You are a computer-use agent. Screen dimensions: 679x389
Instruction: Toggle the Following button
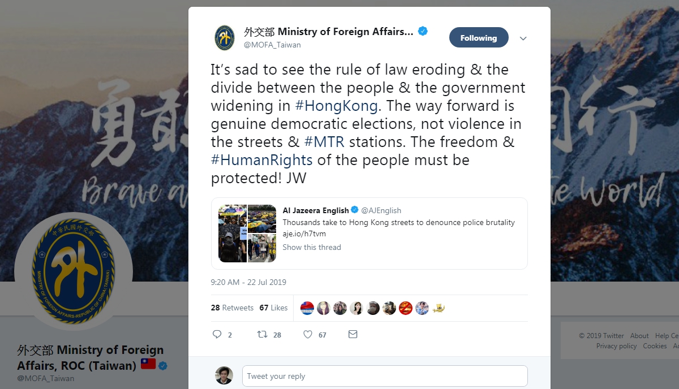(x=478, y=38)
